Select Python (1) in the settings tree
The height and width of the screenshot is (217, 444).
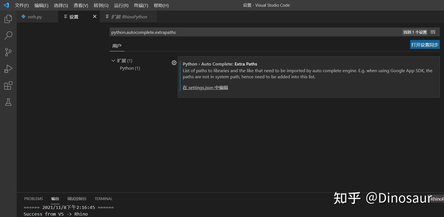130,68
